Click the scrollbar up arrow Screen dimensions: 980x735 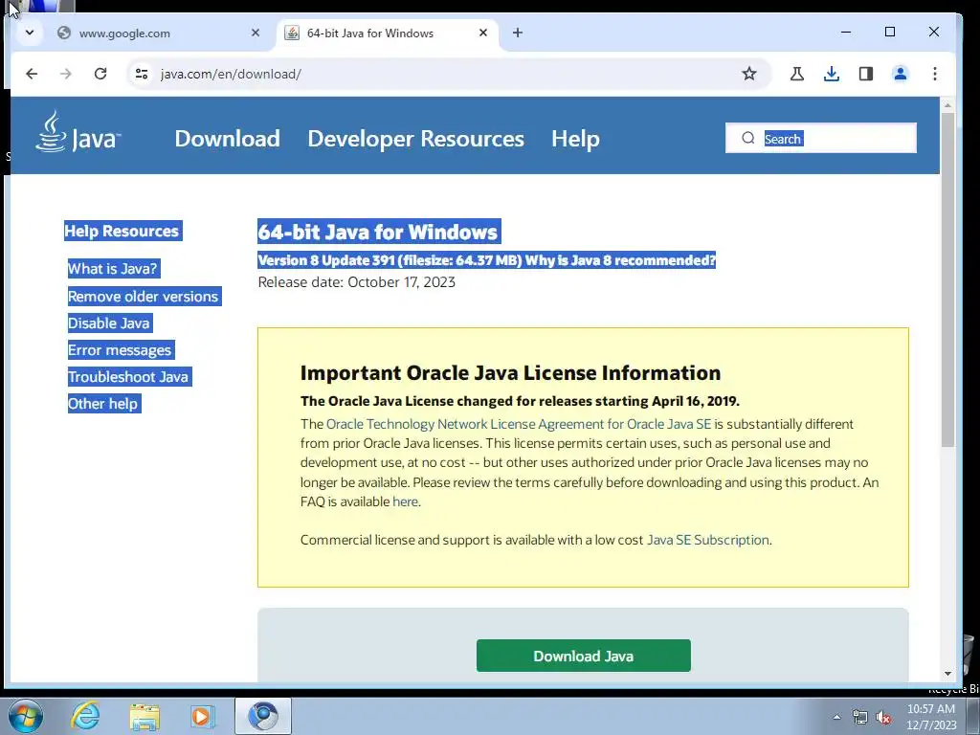coord(947,105)
